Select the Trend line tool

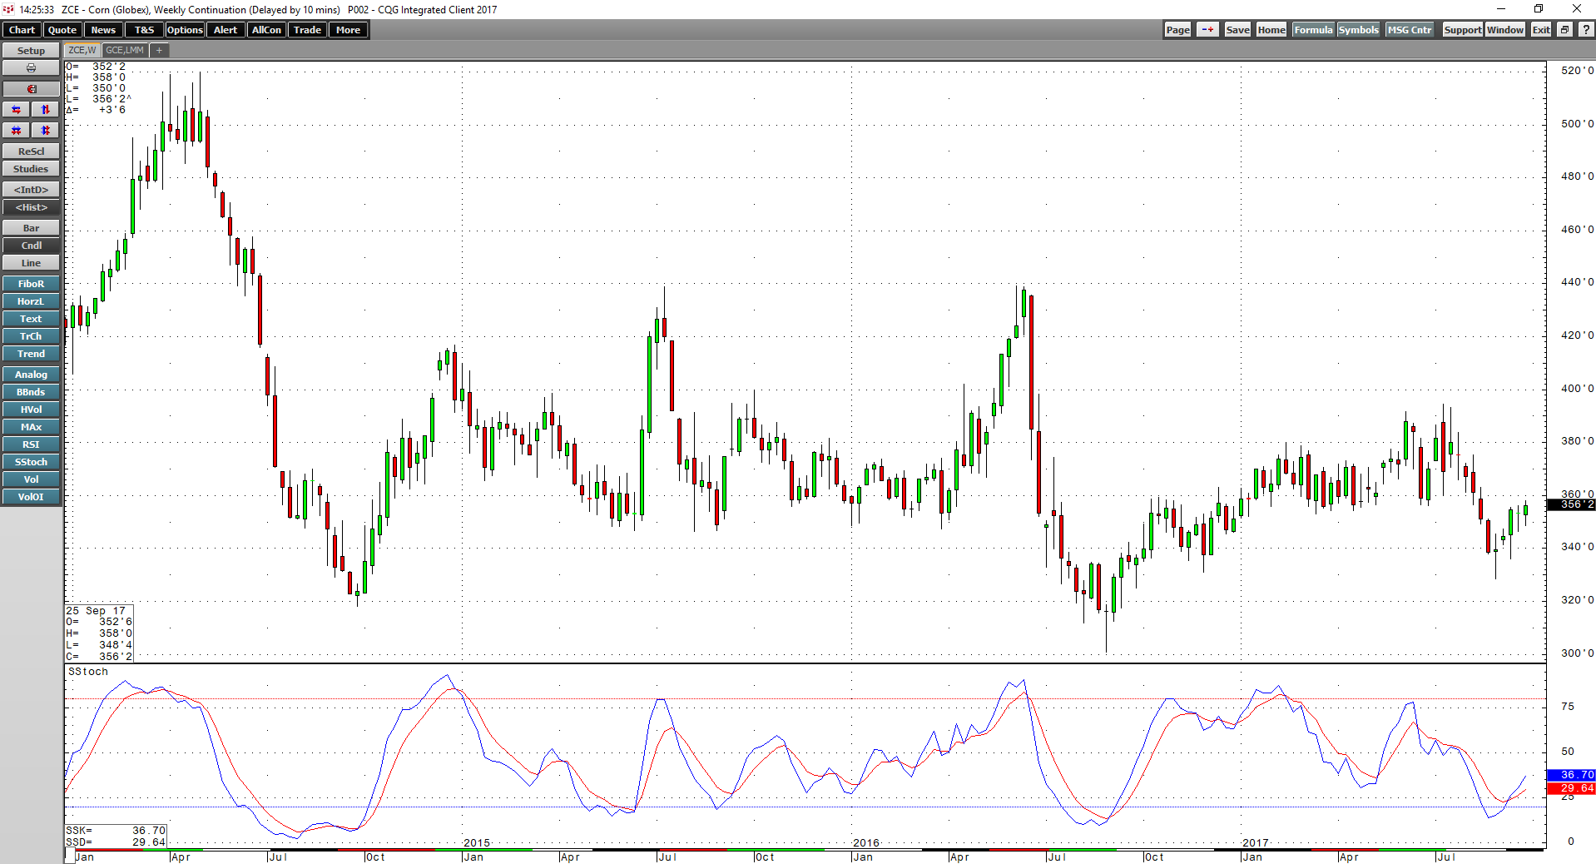[x=31, y=354]
